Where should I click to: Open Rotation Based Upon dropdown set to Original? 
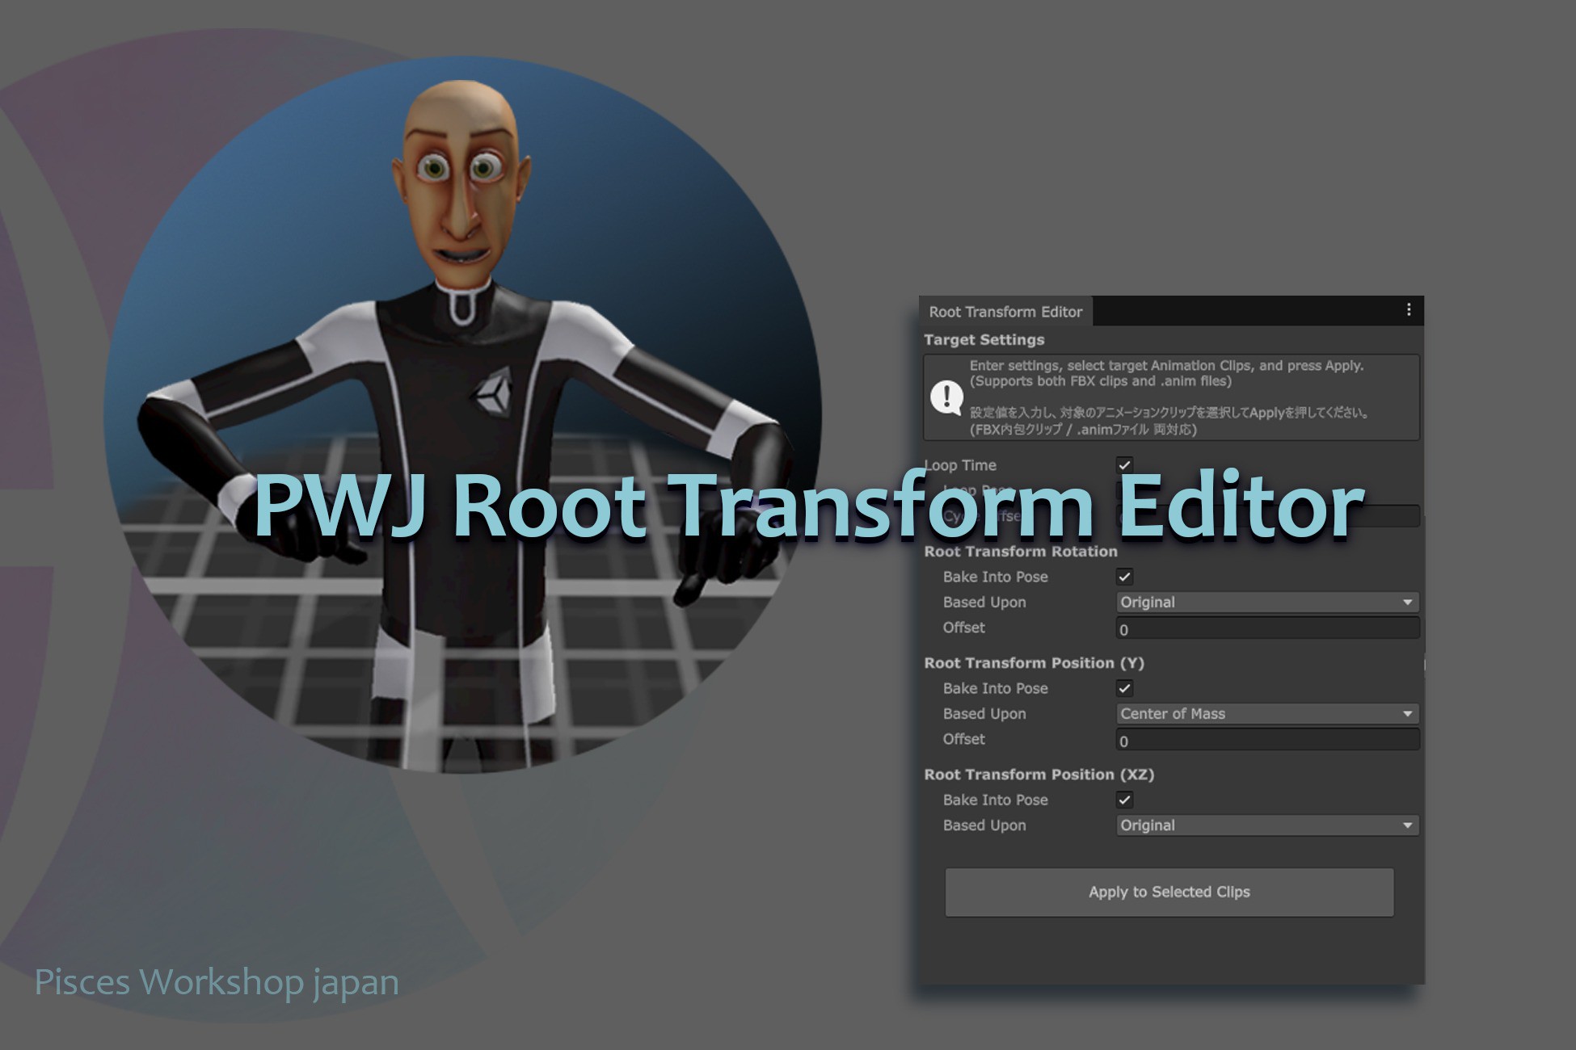click(x=1266, y=603)
